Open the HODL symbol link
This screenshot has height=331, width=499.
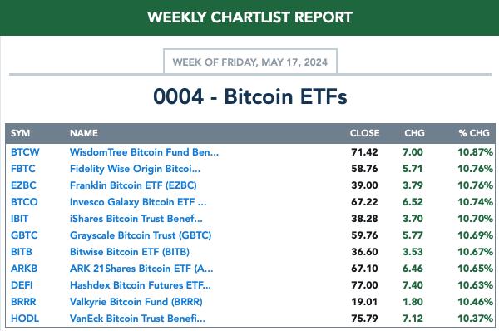[25, 319]
